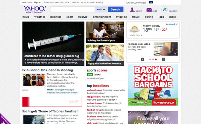Click the Australian Open link
This screenshot has width=201, height=124.
coord(96,79)
